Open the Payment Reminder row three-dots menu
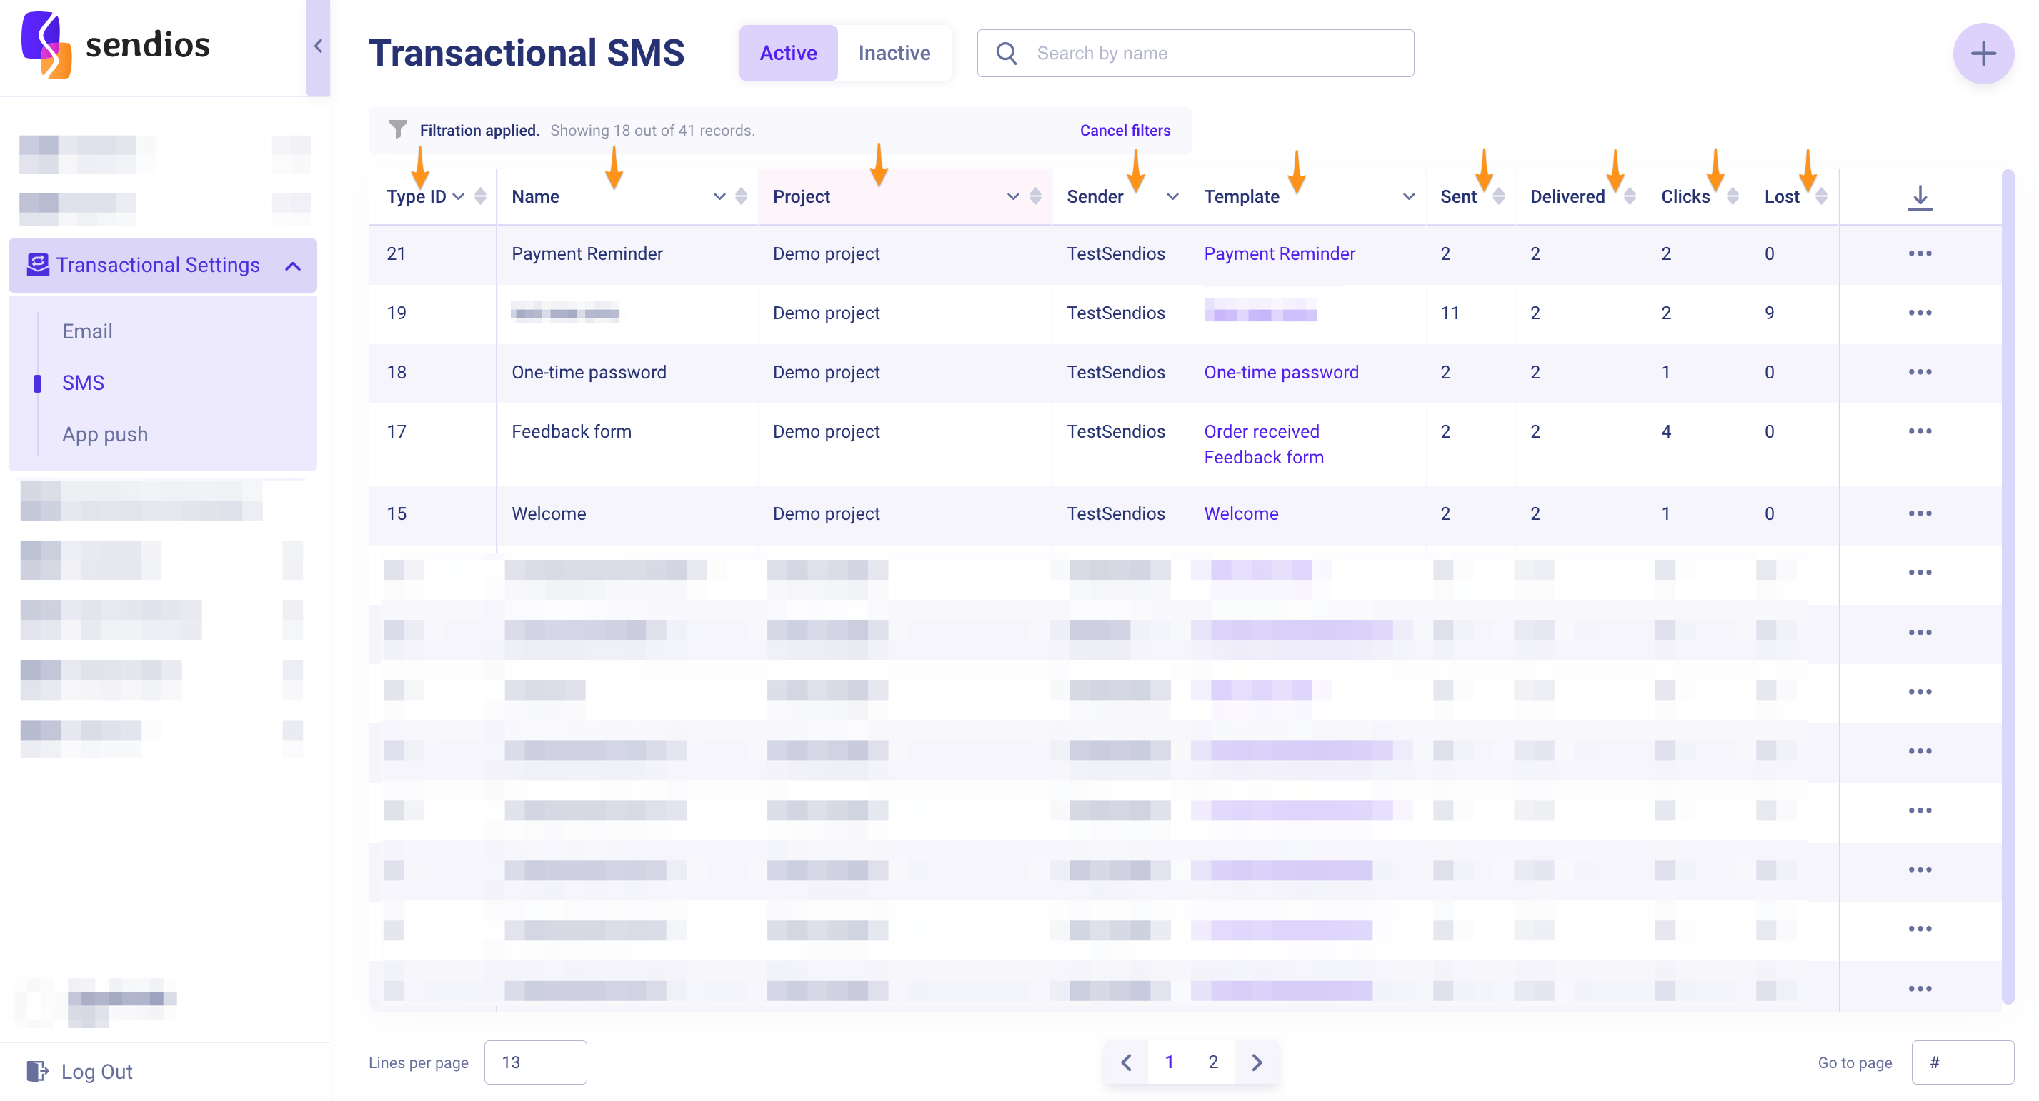The image size is (2039, 1101). point(1919,254)
